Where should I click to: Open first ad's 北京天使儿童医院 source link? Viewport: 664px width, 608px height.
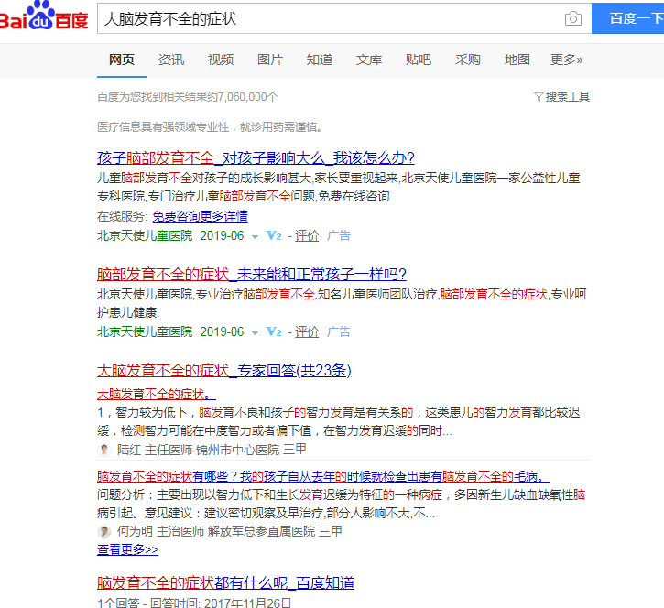coord(145,235)
